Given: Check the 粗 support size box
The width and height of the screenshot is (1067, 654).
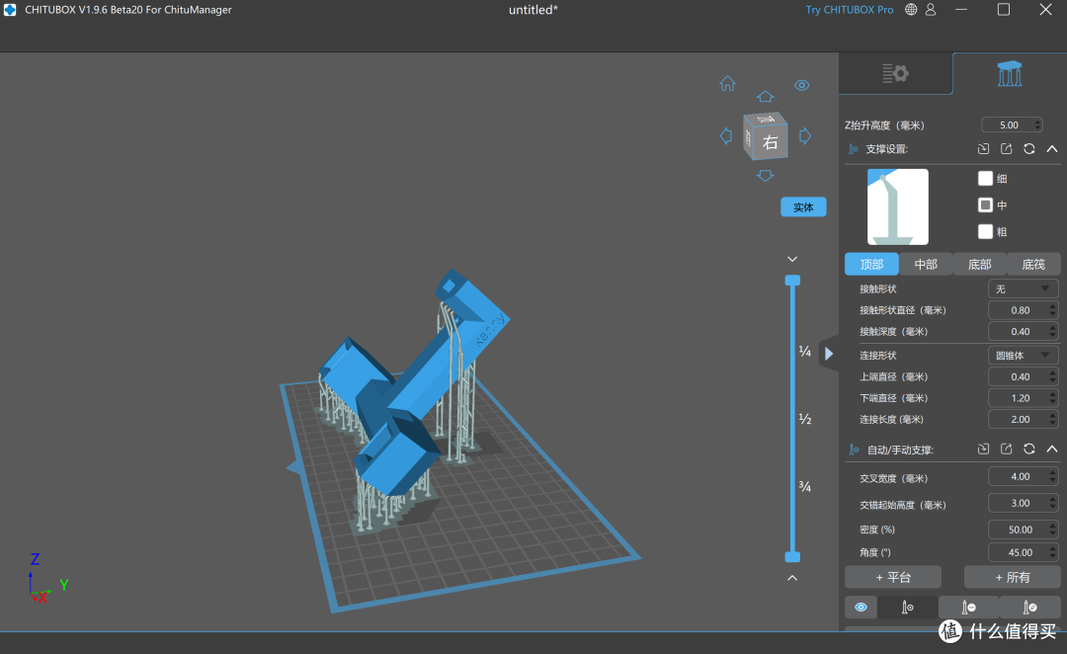Looking at the screenshot, I should point(985,231).
